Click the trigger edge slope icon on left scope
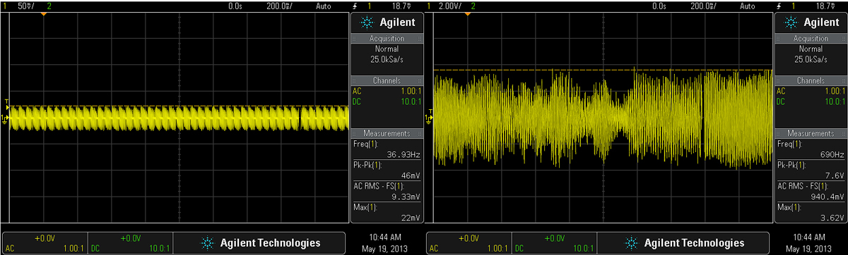 pos(355,6)
